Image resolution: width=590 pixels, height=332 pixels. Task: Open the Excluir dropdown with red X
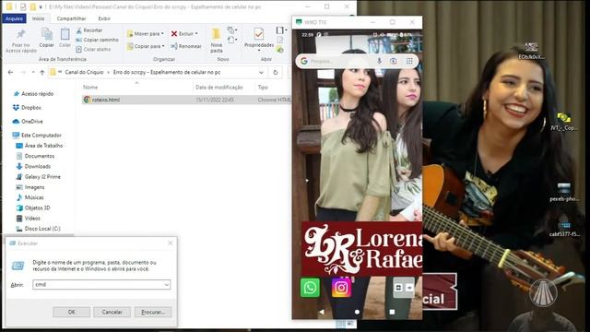tap(184, 34)
